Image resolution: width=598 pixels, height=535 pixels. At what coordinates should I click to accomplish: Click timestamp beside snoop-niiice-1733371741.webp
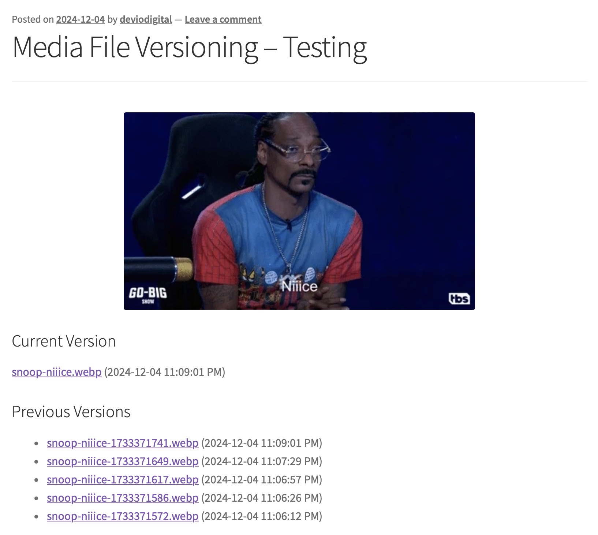tap(262, 443)
